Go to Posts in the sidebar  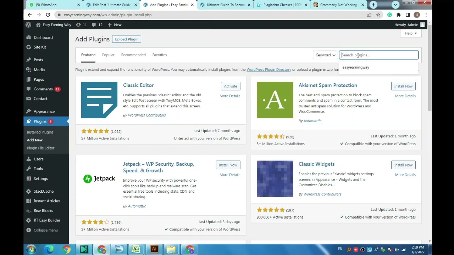(x=38, y=60)
